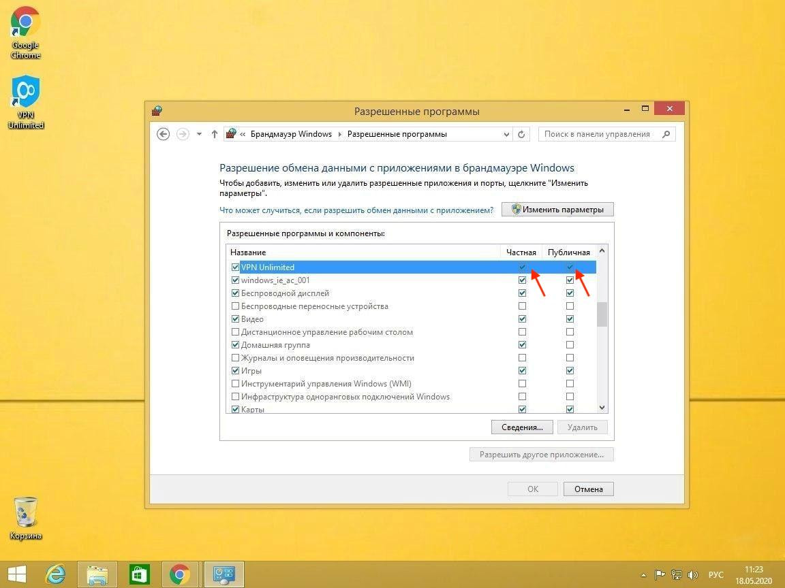Click the control panel search field
Screen dimensions: 785x588
(600, 134)
